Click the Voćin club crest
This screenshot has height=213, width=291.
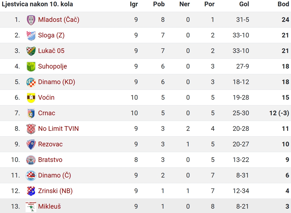coord(31,98)
